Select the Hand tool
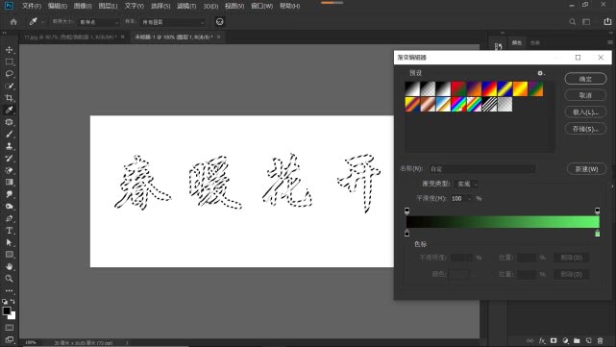The width and height of the screenshot is (616, 347). 9,266
